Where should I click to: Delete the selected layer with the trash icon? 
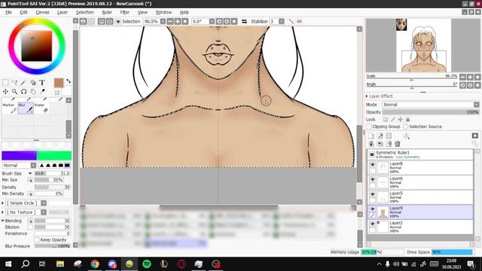(398, 144)
